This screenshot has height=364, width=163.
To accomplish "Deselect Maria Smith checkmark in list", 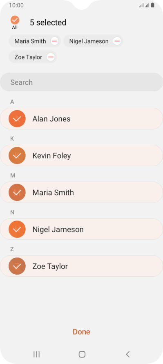I will point(17,192).
